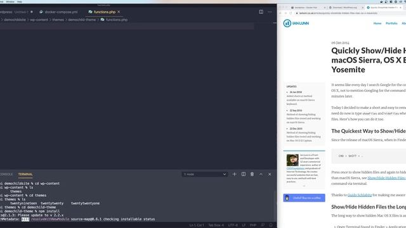Image resolution: width=406 pixels, height=228 pixels.
Task: Click the 'npm install' terminal command line
Action: point(30,211)
